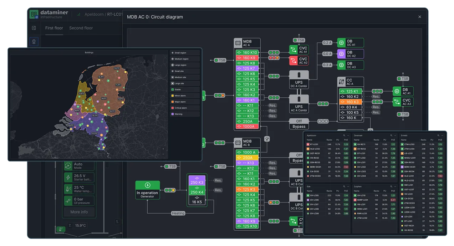Select the location pin sidebar icon
The height and width of the screenshot is (246, 454).
pyautogui.click(x=34, y=42)
